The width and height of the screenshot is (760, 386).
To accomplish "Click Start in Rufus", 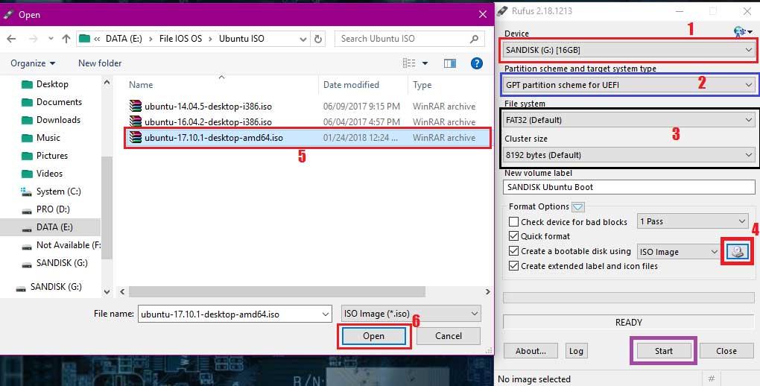I will click(x=664, y=351).
